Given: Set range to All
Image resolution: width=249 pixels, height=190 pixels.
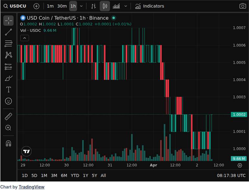Looking at the screenshot, I should (x=103, y=175).
